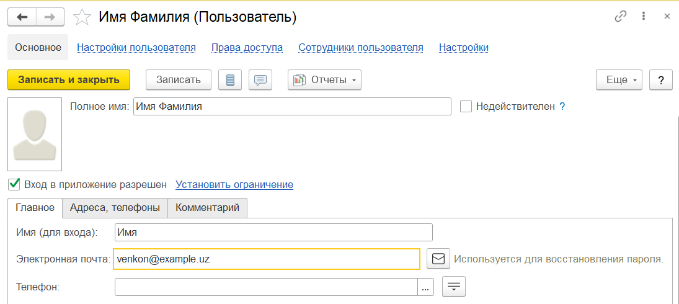Open the Установить ограничение link
This screenshot has width=679, height=304.
point(234,185)
